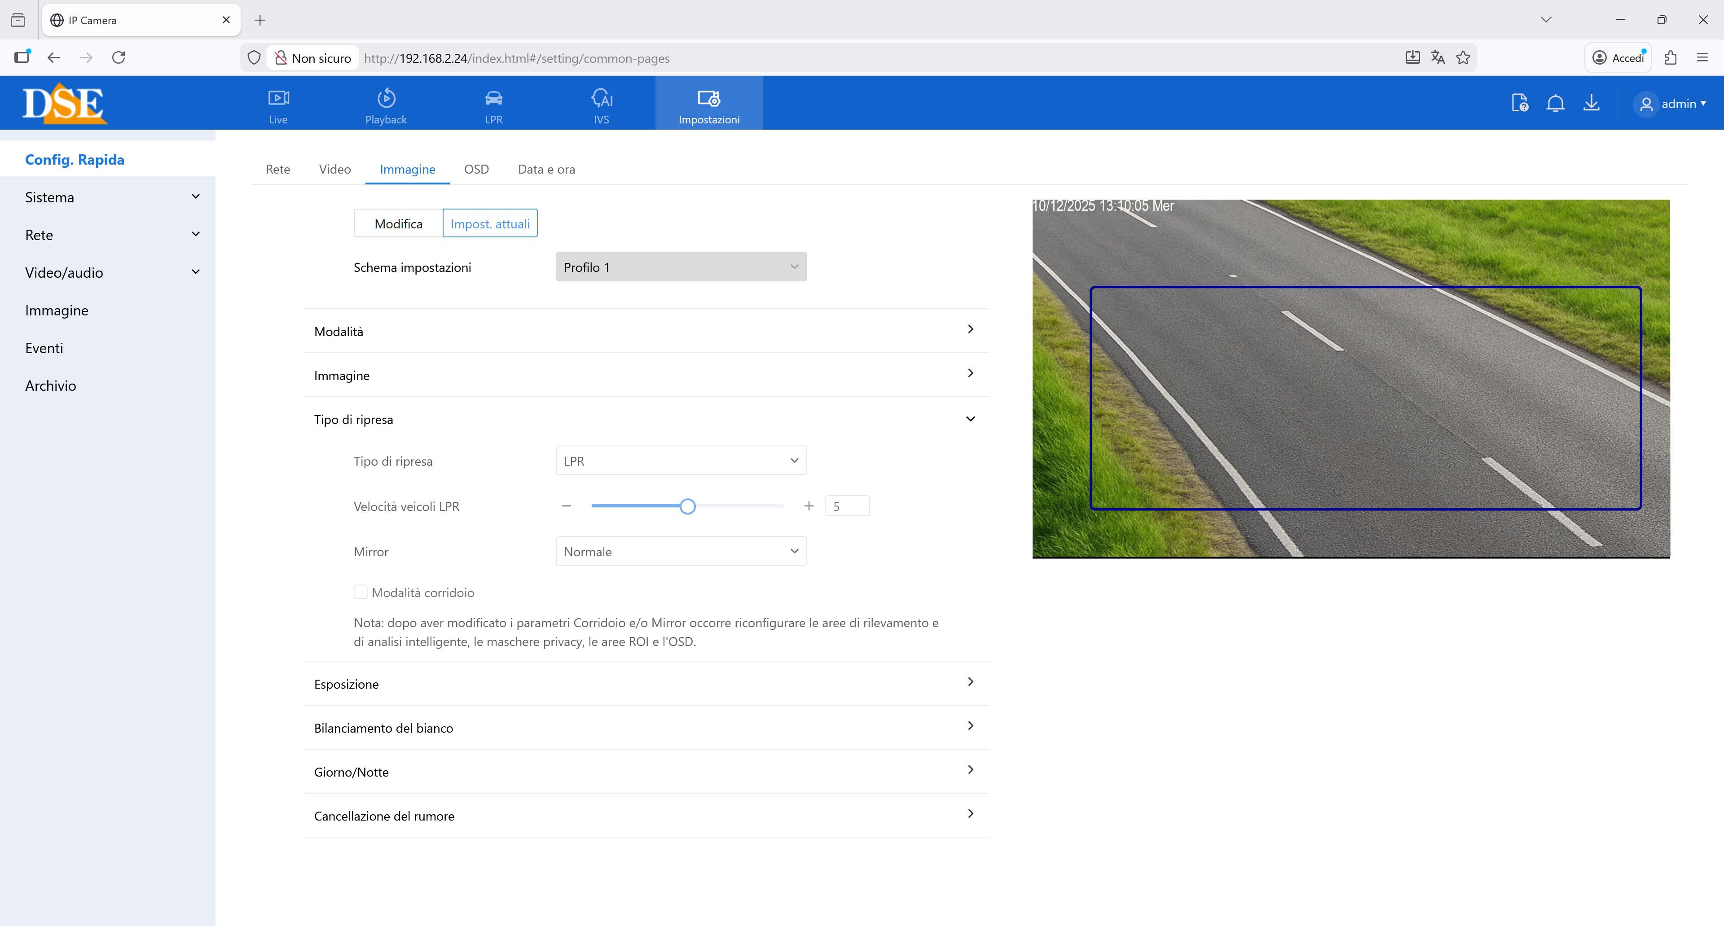This screenshot has height=926, width=1724.
Task: Enable Modalità corridoio checkbox
Action: click(x=361, y=592)
